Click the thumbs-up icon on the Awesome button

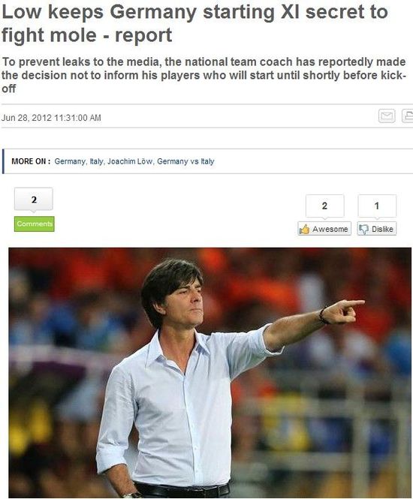304,229
